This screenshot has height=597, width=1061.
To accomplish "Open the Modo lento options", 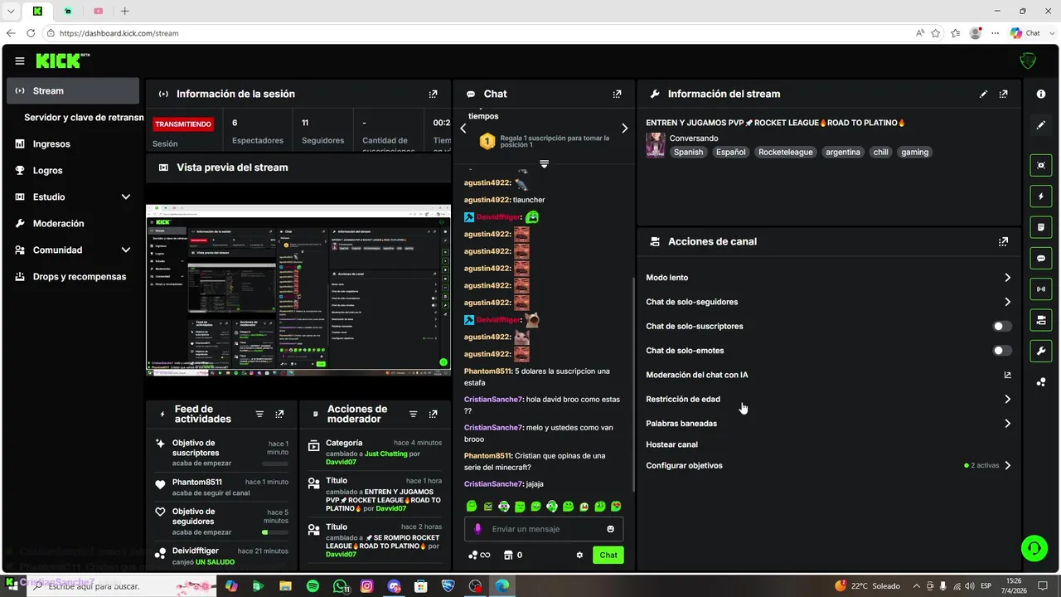I will [829, 278].
